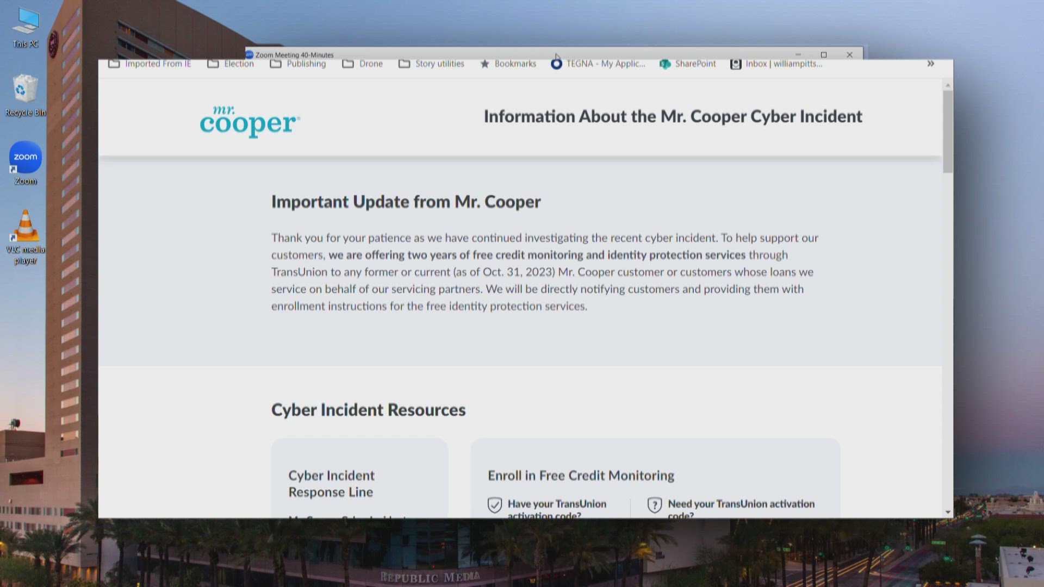Click the Zoom Meeting window app icon
The height and width of the screenshot is (587, 1044).
click(250, 54)
